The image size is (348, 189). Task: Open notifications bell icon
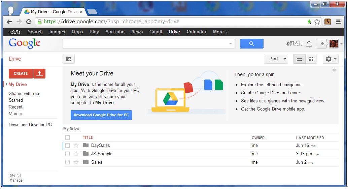click(309, 44)
